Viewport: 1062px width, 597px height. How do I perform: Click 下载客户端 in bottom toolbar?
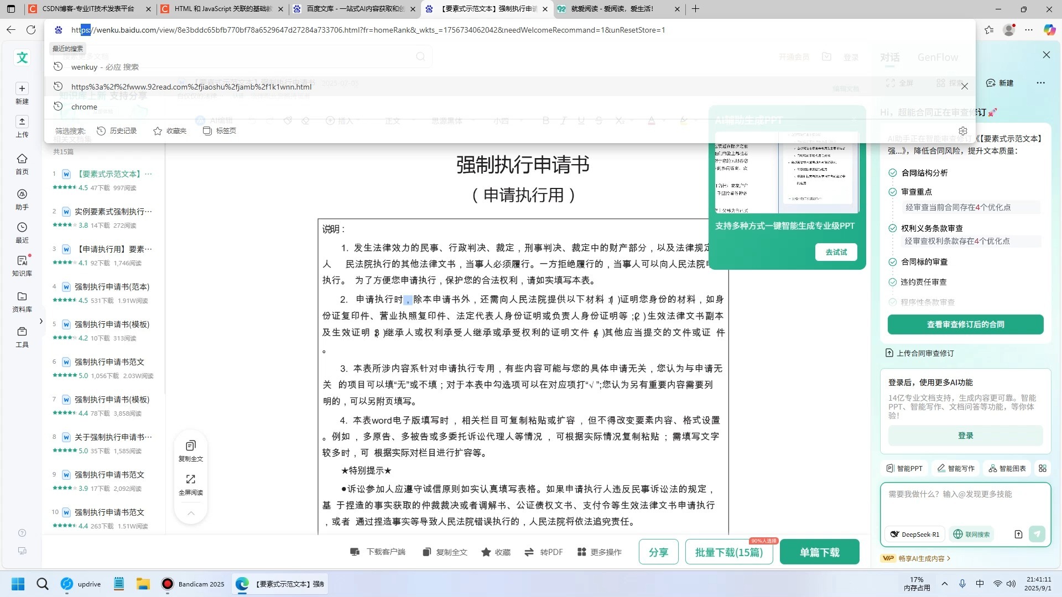(378, 552)
